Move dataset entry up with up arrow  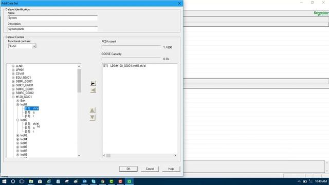93,110
